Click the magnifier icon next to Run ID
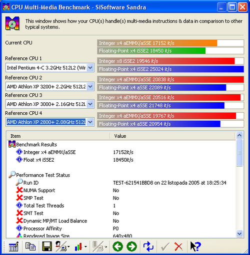Viewport: 250px width, 255px height. (19, 182)
